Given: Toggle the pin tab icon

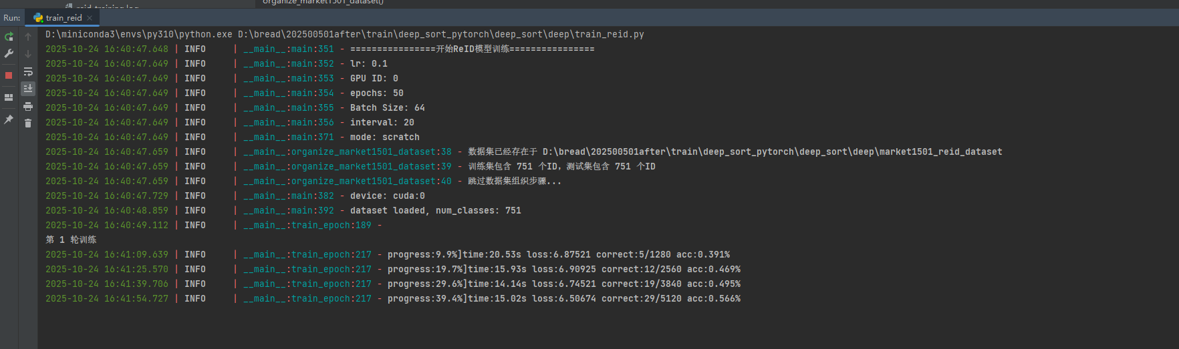Looking at the screenshot, I should click(9, 119).
